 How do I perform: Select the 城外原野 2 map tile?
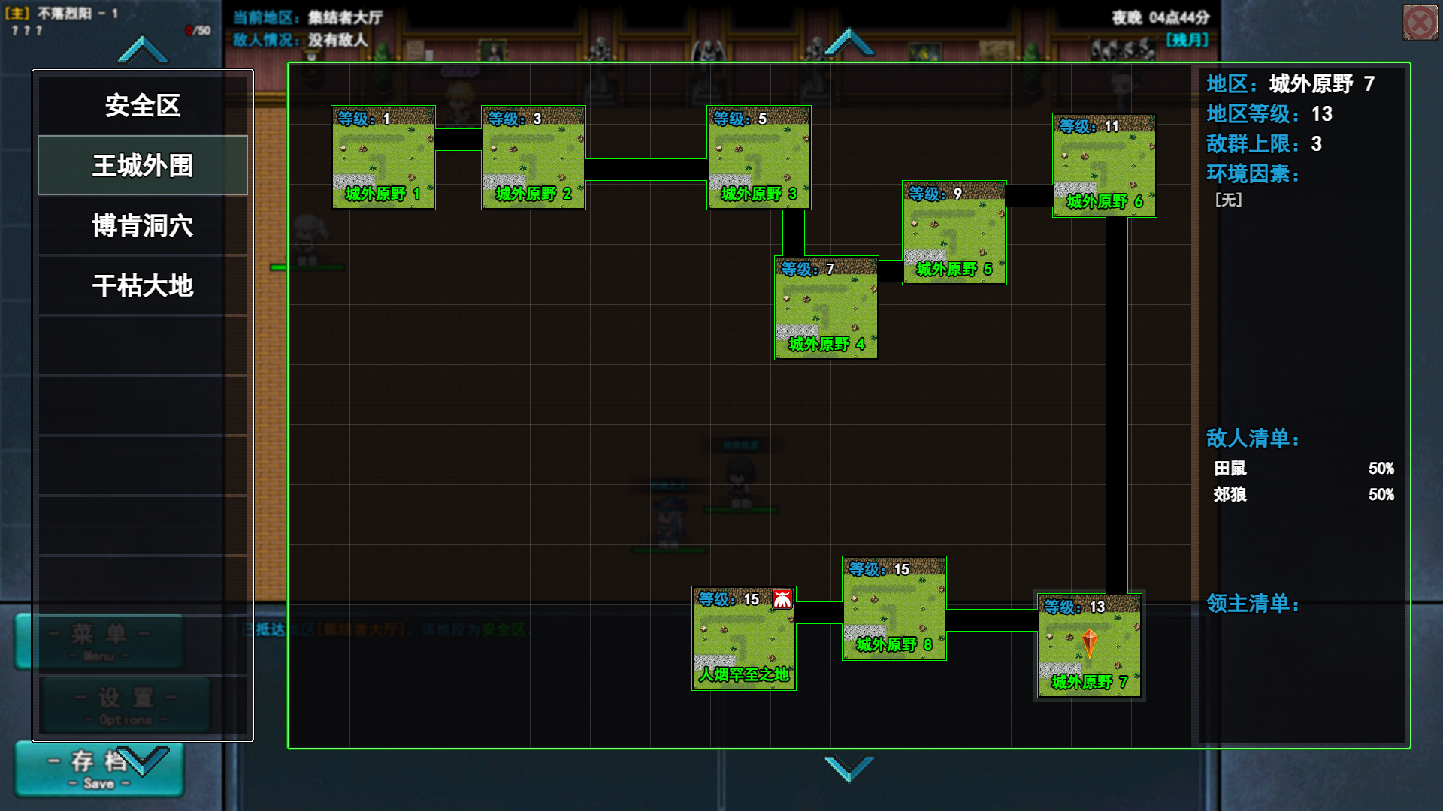point(534,158)
